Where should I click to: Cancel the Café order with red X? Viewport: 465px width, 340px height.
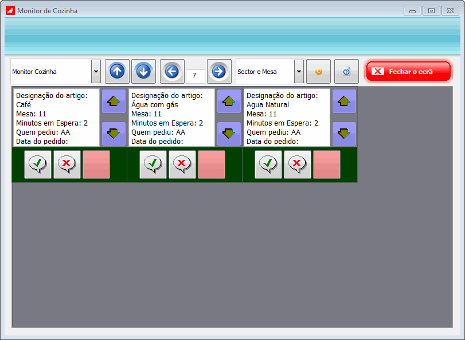(67, 165)
